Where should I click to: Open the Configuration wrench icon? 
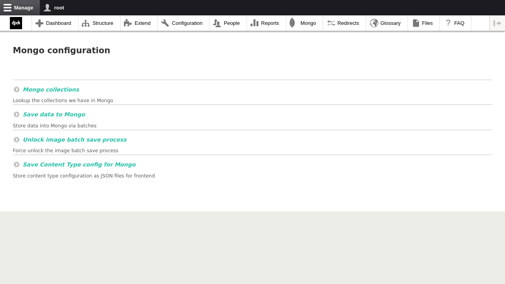pyautogui.click(x=165, y=23)
